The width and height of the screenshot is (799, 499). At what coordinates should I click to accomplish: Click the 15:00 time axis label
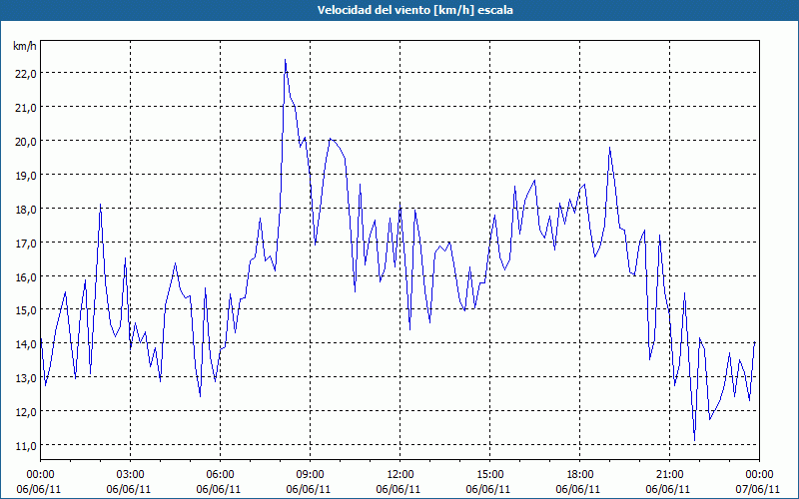click(489, 475)
